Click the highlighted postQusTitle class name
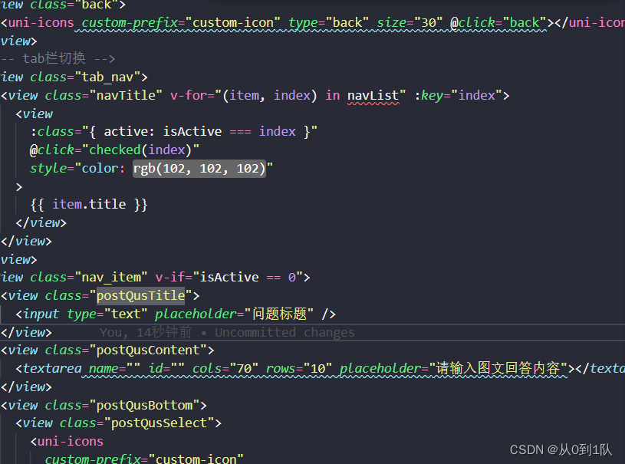This screenshot has height=464, width=625. (140, 296)
